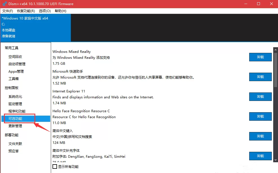This screenshot has height=173, width=278.
Task: Open 启动项管理 in the sidebar
Action: (x=17, y=64)
